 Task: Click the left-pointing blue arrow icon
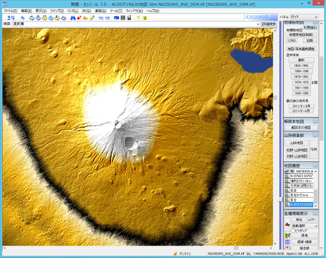tap(101, 18)
